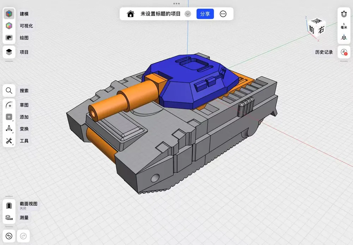Open the 添加 plus icon
This screenshot has width=353, height=245.
[x=9, y=117]
